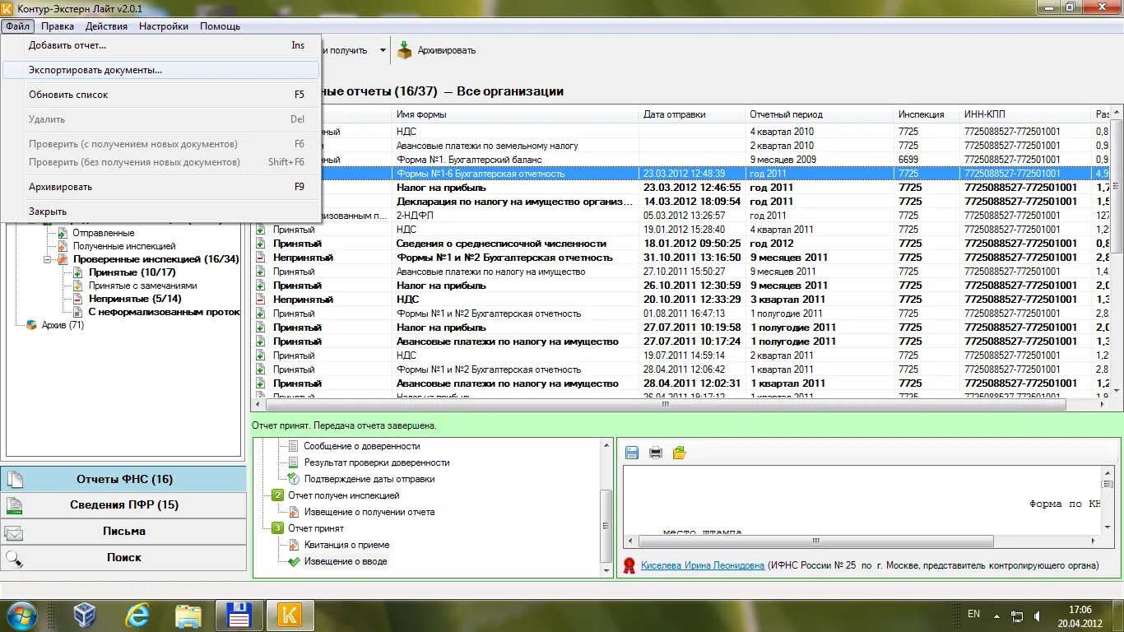1124x632 pixels.
Task: Click the Сообщение о доверенности document icon
Action: [x=293, y=446]
